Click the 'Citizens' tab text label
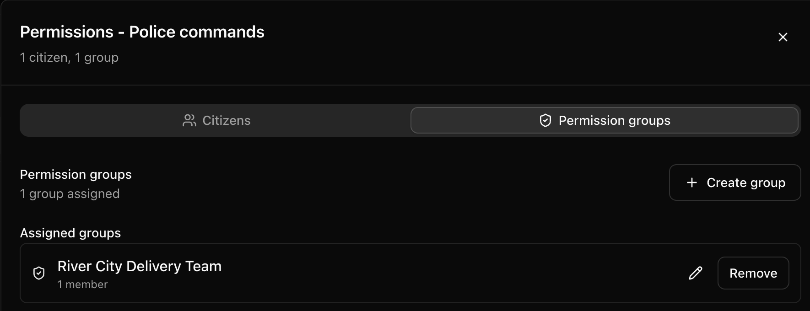 tap(227, 120)
